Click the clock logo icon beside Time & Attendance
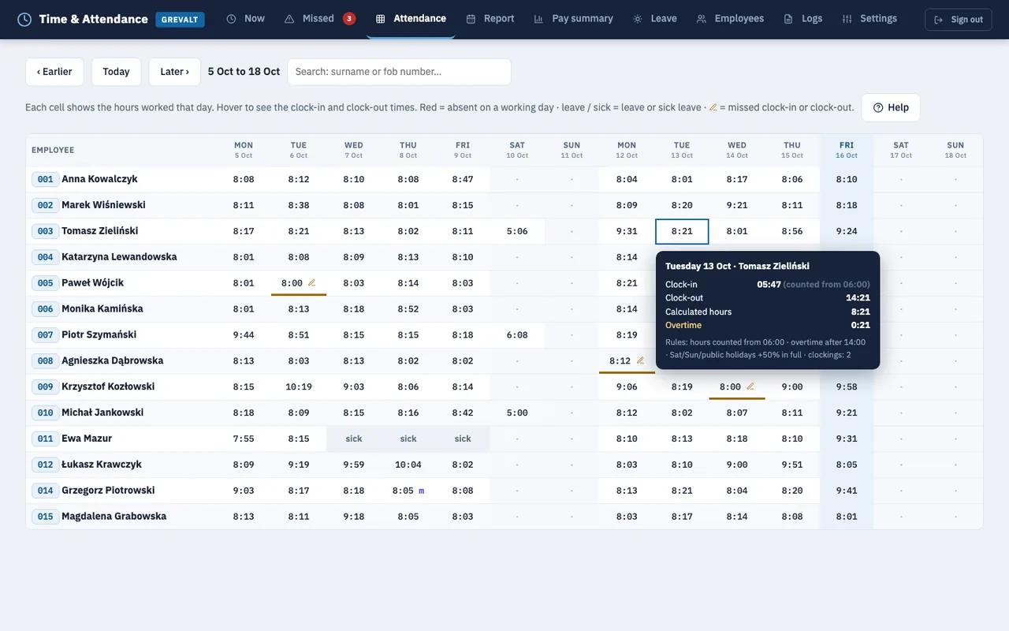Screen dimensions: 1009x631 click(x=25, y=19)
